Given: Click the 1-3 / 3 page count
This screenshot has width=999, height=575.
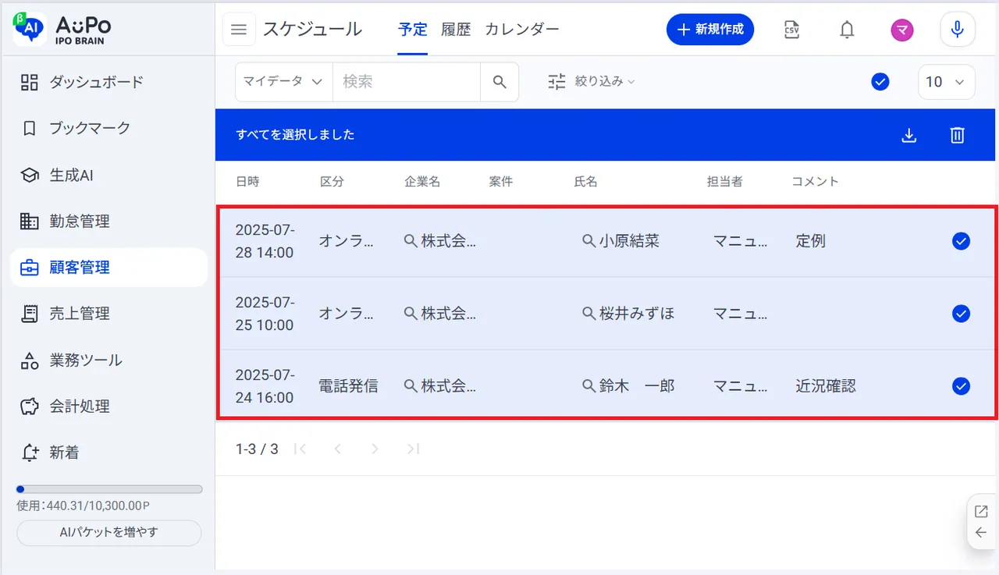Looking at the screenshot, I should 257,449.
